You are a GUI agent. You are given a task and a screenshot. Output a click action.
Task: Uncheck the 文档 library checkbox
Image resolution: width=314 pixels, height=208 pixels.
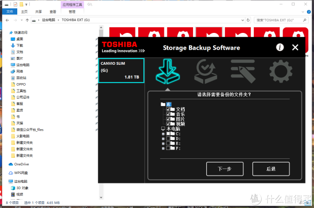coord(168,109)
